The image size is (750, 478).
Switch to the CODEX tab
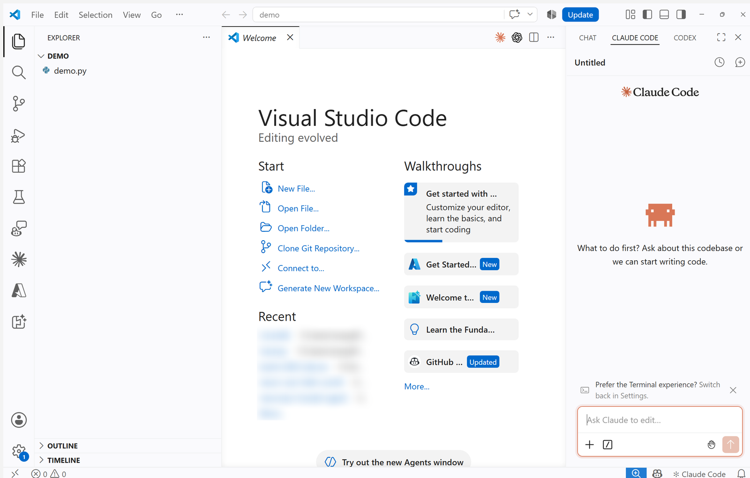tap(685, 38)
